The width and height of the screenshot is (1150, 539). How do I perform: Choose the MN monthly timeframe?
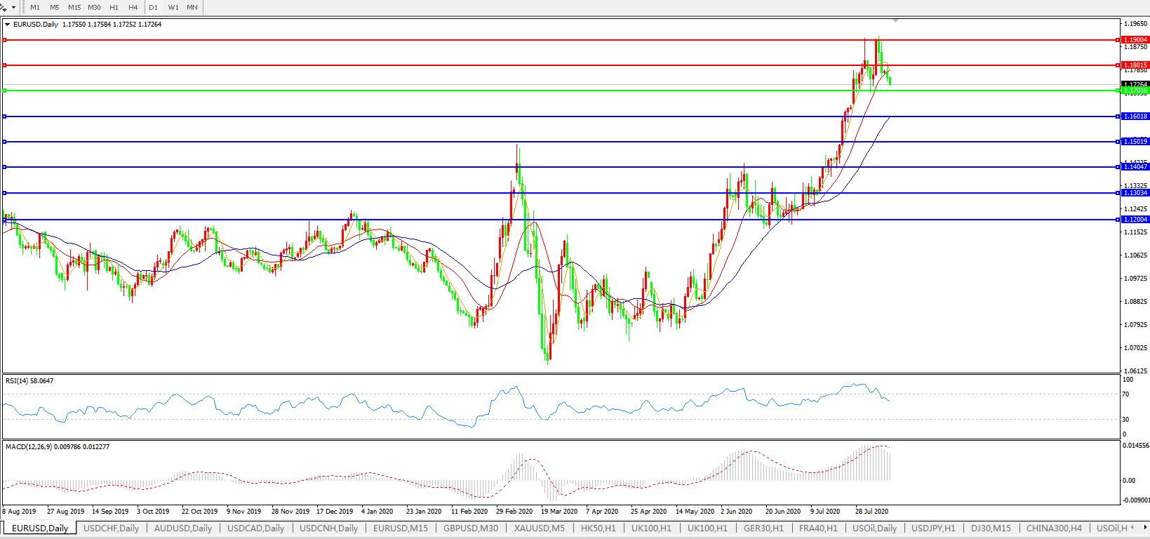[x=192, y=7]
